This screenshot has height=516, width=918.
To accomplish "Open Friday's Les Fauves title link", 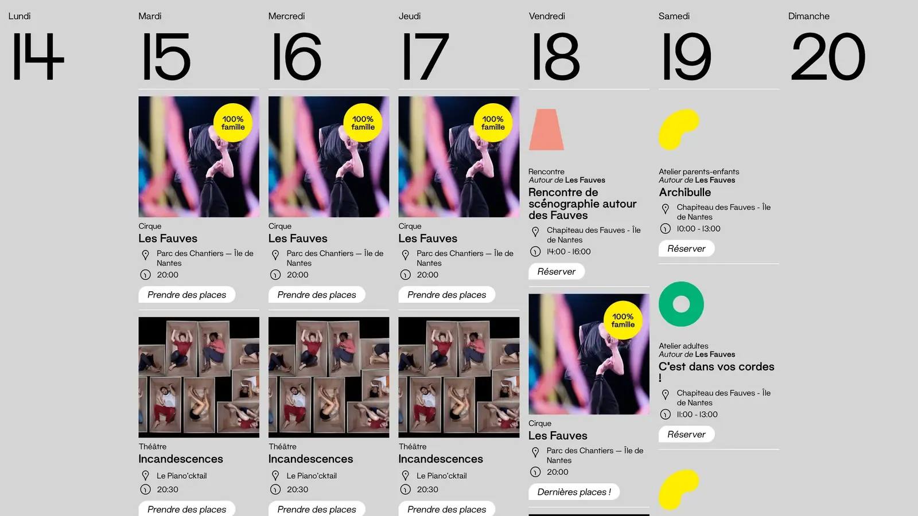I will click(558, 436).
